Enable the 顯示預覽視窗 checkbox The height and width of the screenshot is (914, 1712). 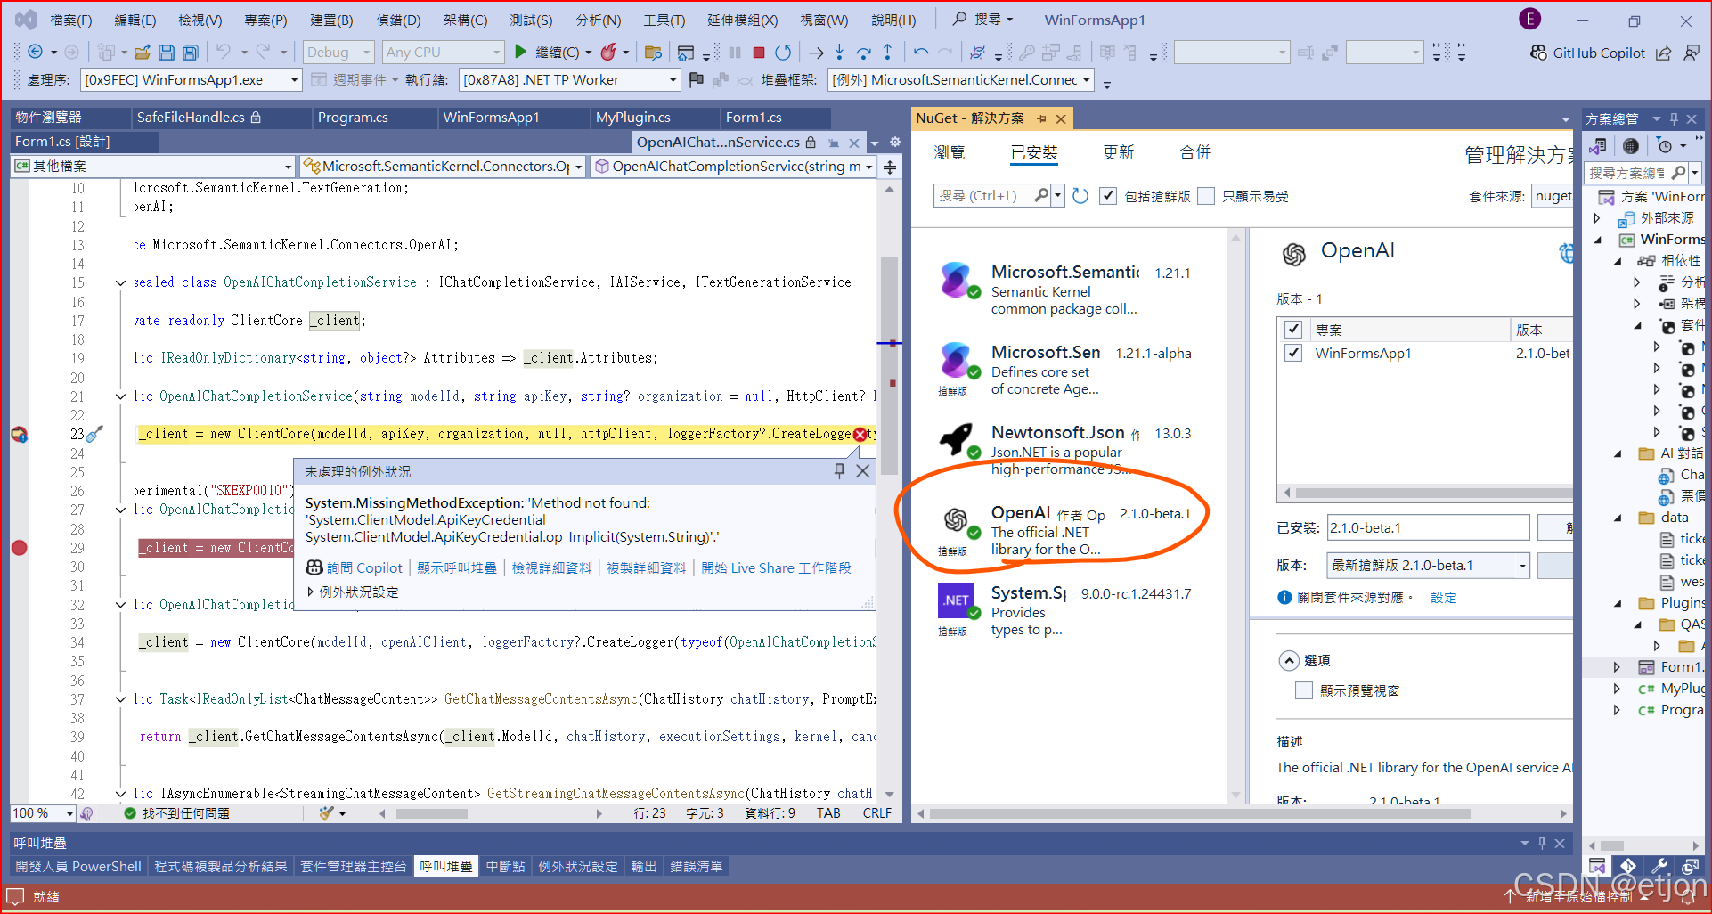(x=1304, y=690)
